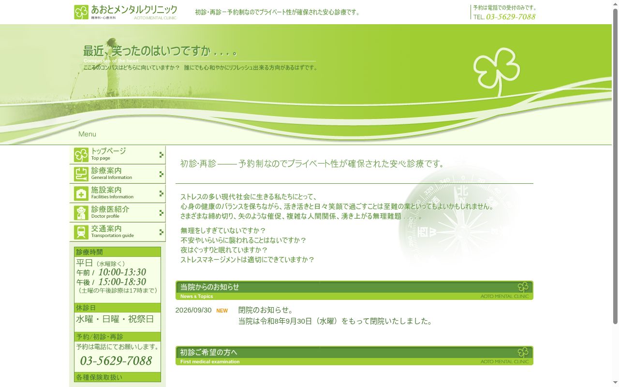The width and height of the screenshot is (619, 387).
Task: Click the 診療医紹介 doctor icon
Action: click(x=81, y=213)
